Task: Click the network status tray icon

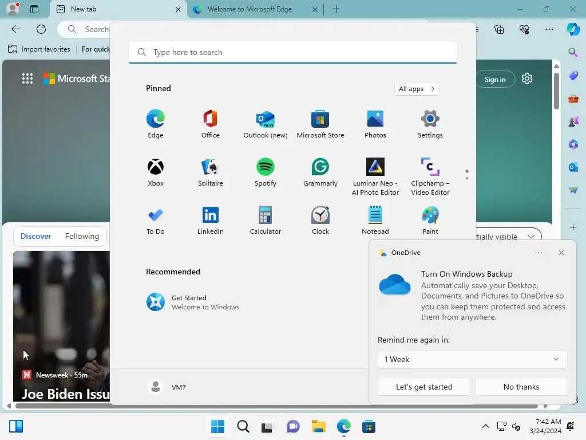Action: [501, 426]
